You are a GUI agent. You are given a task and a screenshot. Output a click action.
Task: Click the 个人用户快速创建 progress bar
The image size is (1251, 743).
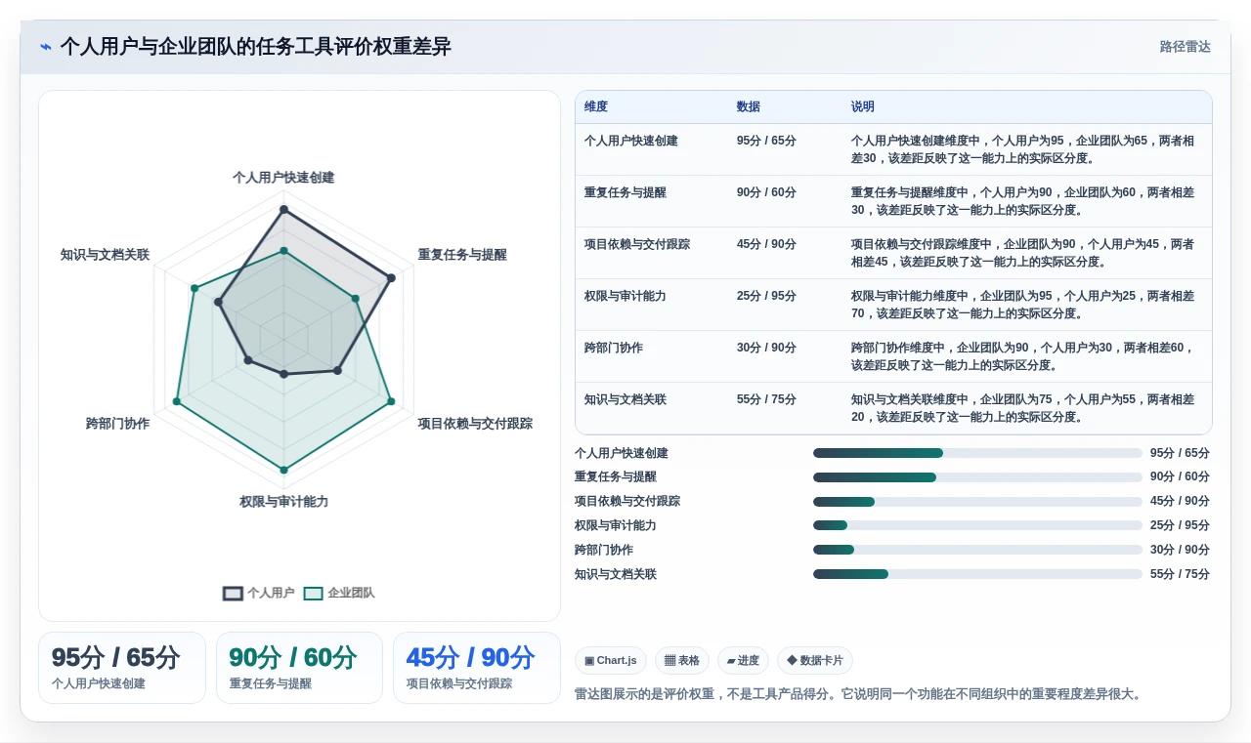coord(977,453)
